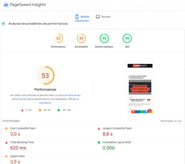Click the blue analysis icon beside Analysez
The image size is (185, 164).
(3, 24)
